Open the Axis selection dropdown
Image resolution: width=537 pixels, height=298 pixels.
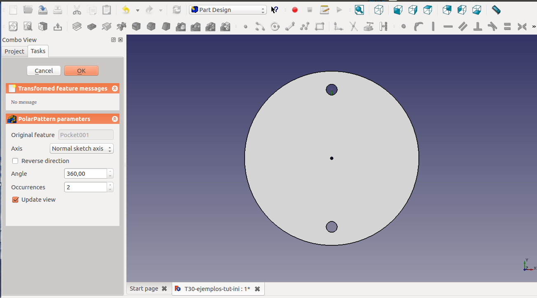(x=82, y=149)
